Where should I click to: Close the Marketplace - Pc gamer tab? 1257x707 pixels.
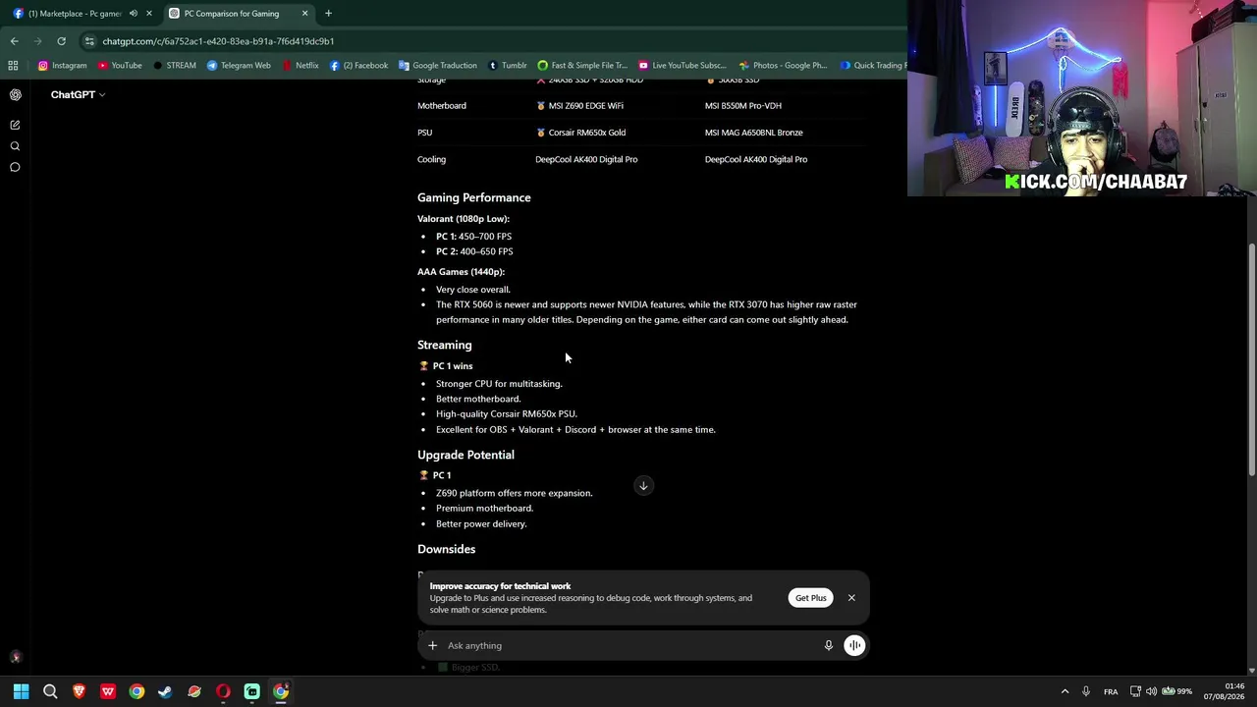tap(149, 14)
